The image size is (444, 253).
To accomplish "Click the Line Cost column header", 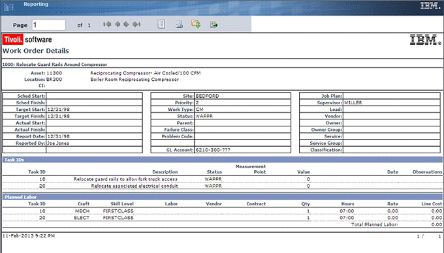I will click(432, 204).
